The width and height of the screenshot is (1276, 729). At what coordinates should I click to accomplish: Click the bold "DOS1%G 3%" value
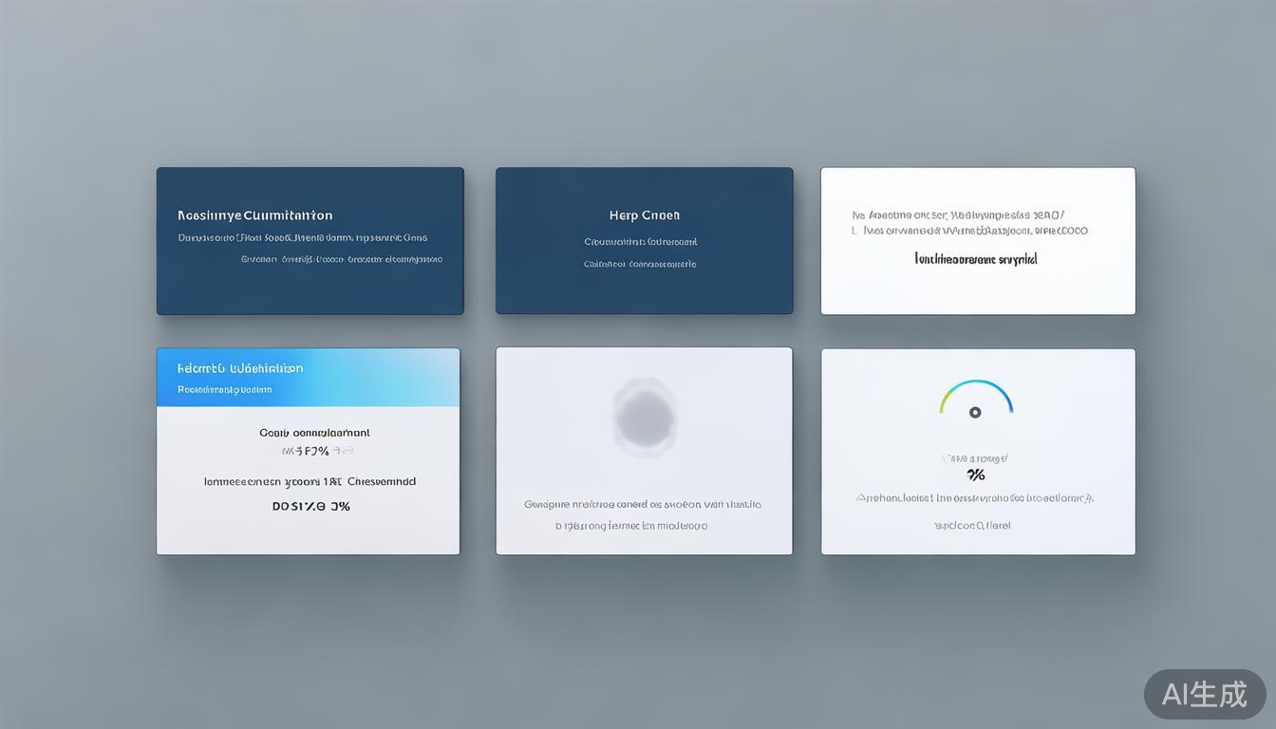pos(310,506)
